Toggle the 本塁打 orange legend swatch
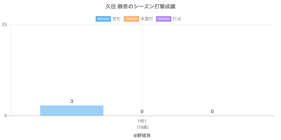This screenshot has height=140, width=281. pos(131,19)
